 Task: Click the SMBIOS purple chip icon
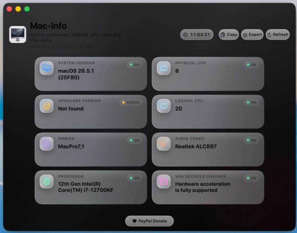click(47, 144)
